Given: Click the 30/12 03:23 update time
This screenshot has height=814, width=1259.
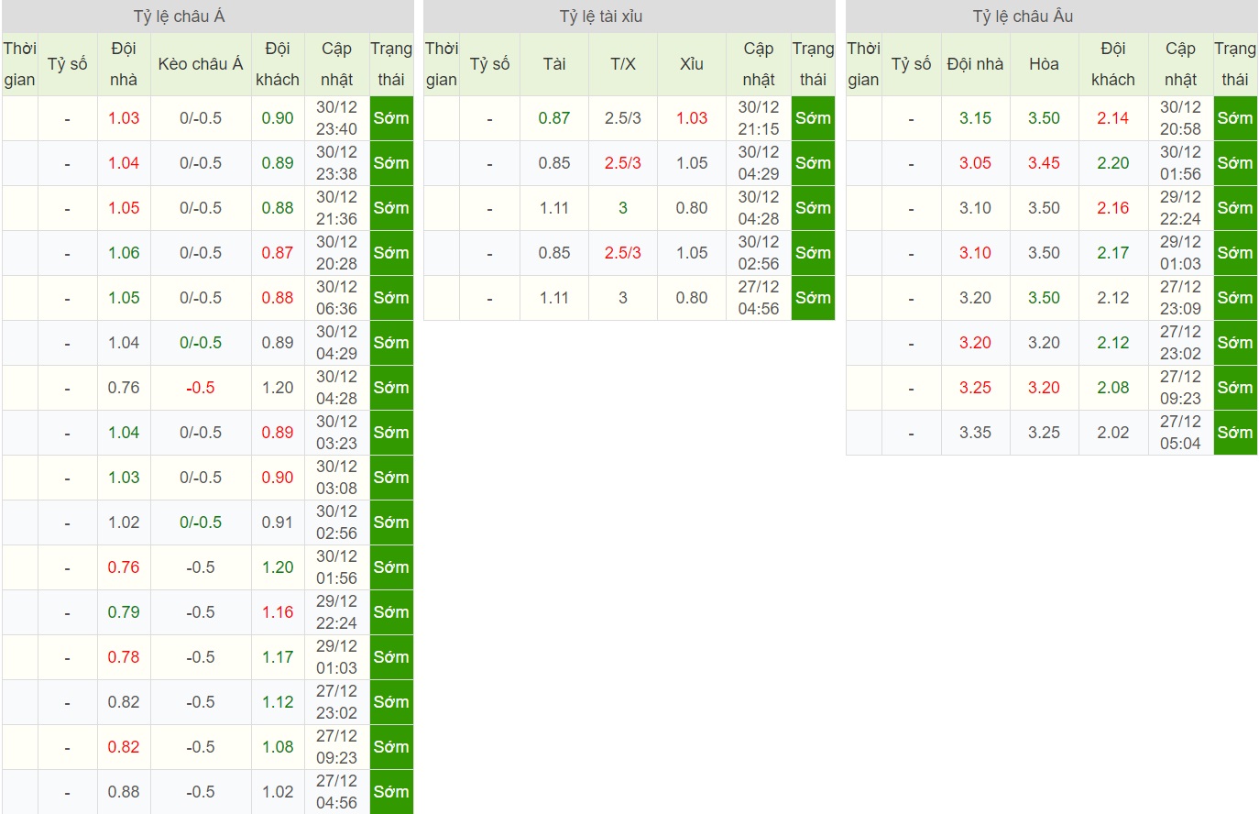Looking at the screenshot, I should (x=336, y=433).
